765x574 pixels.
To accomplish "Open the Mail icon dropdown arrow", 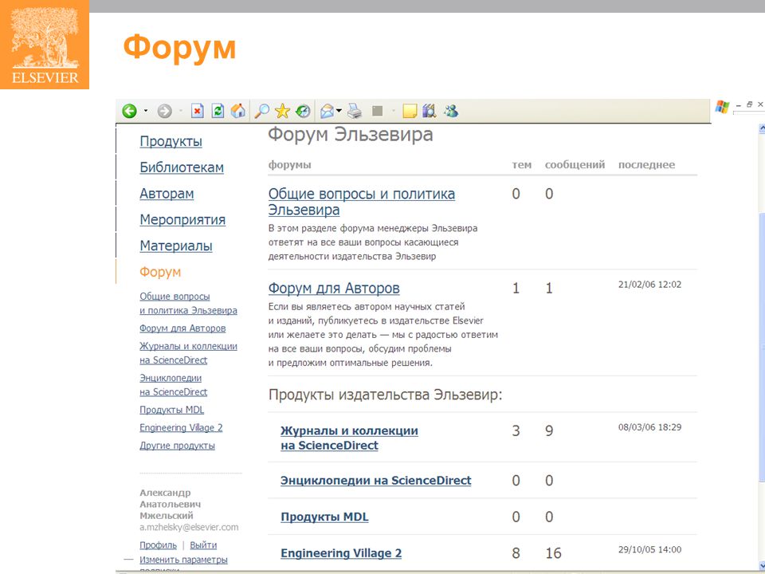I will [x=339, y=112].
